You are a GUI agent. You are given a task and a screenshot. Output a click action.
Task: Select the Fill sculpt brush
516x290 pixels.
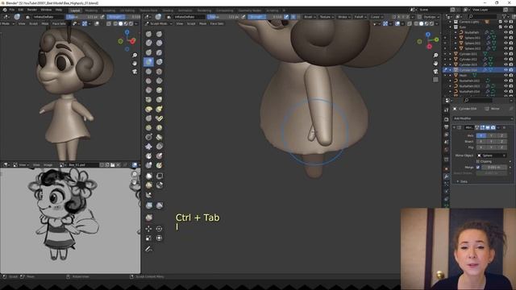[160, 81]
